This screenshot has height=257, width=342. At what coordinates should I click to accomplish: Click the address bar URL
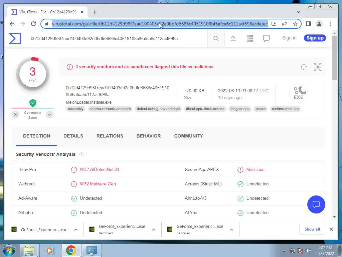[x=160, y=24]
